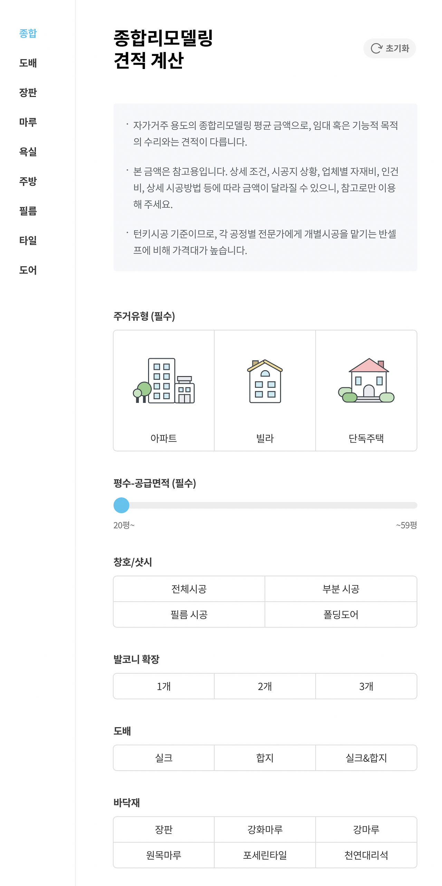Choose the 빌라 villa house icon
This screenshot has height=886, width=442.
point(265,381)
